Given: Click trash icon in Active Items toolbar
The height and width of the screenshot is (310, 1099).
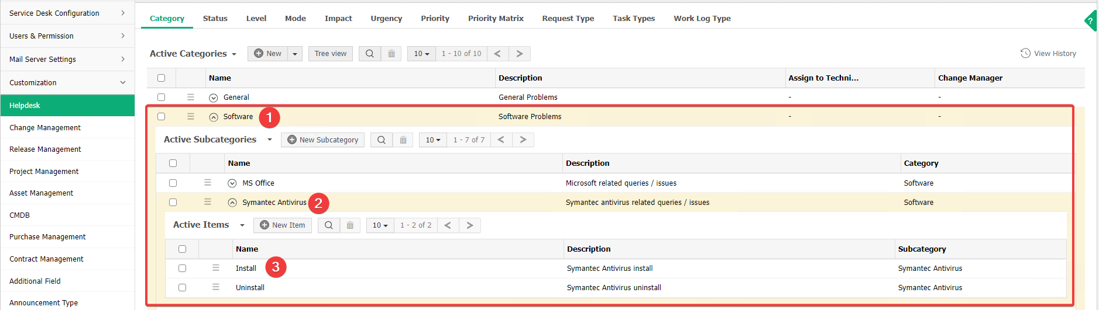Looking at the screenshot, I should pos(350,225).
